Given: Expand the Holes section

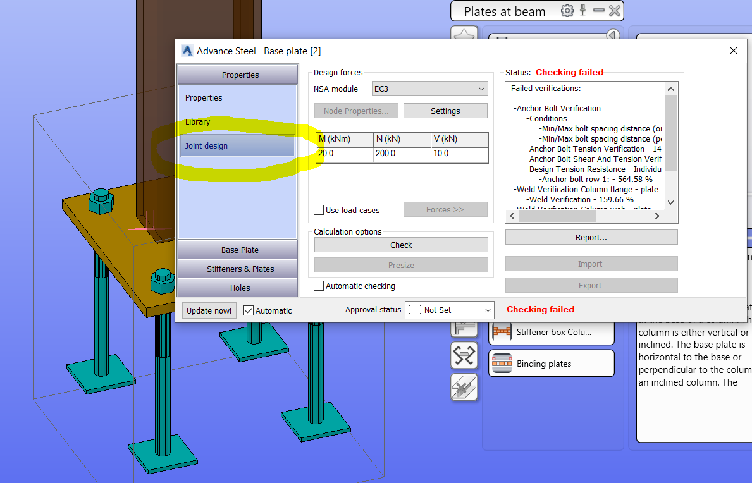Looking at the screenshot, I should coord(237,288).
